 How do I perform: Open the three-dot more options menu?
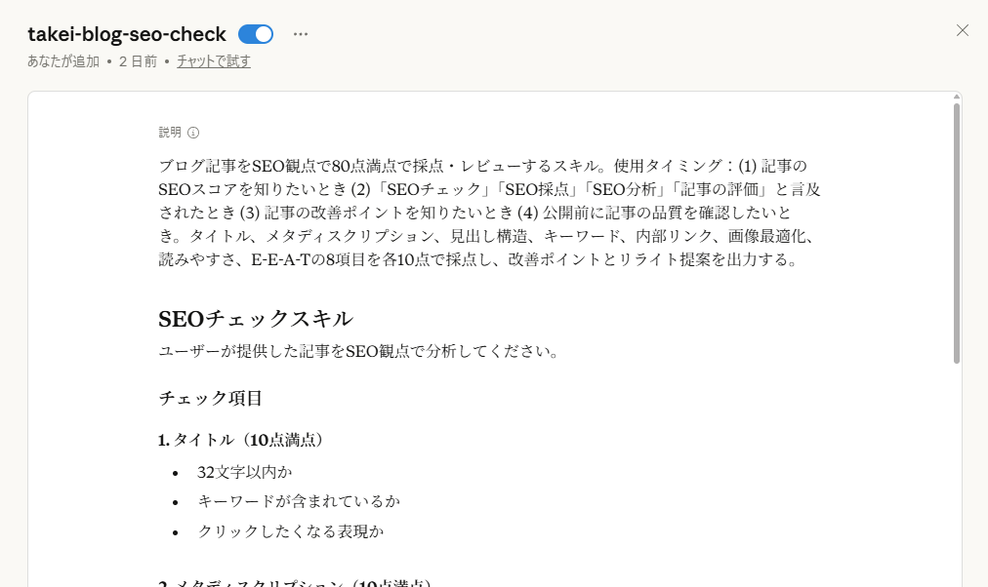click(x=301, y=34)
